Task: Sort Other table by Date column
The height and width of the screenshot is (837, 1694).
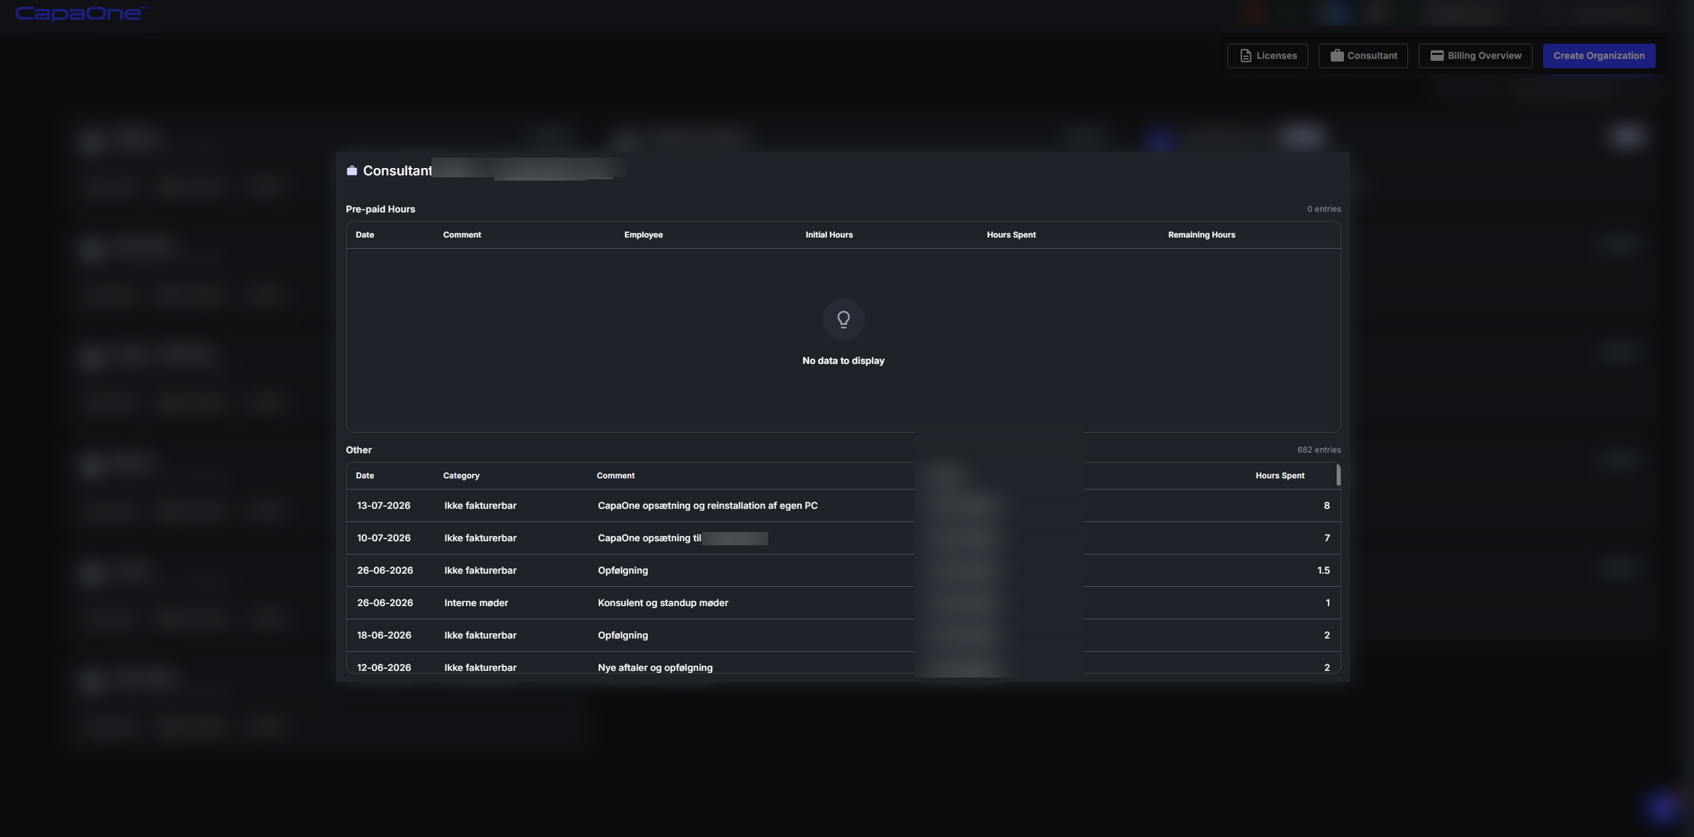Action: (365, 476)
